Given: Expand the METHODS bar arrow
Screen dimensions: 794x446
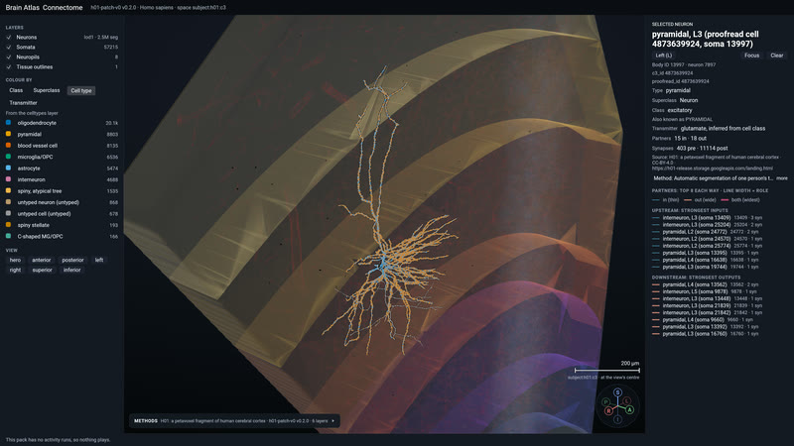Looking at the screenshot, I should coord(333,420).
